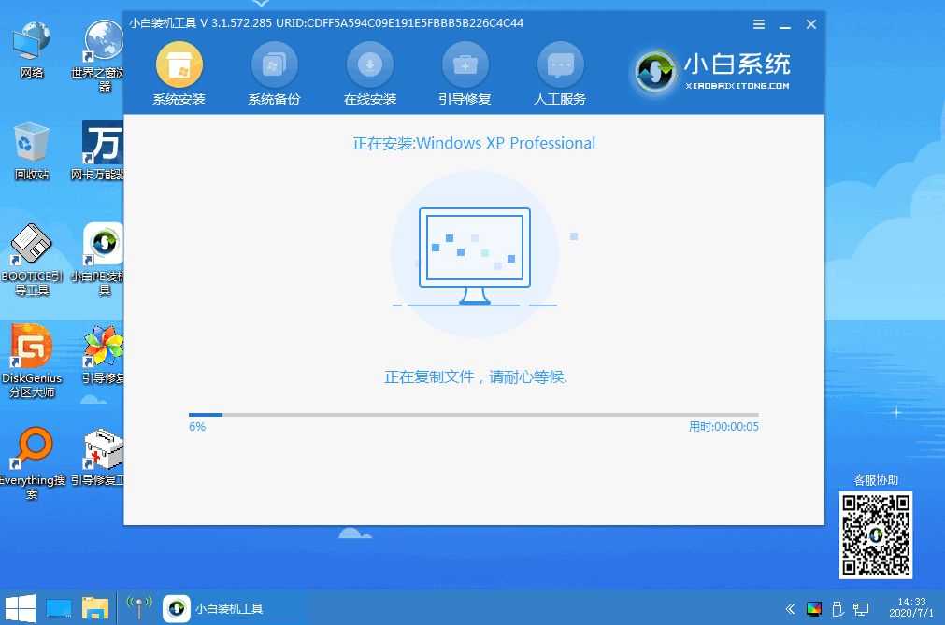The height and width of the screenshot is (625, 945).
Task: Expand hidden system tray icons chevron
Action: point(790,608)
